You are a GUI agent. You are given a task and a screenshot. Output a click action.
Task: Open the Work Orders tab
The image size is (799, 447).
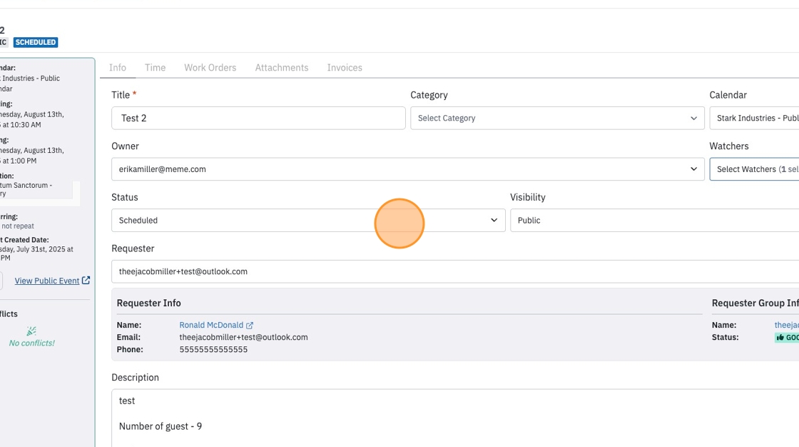[210, 67]
